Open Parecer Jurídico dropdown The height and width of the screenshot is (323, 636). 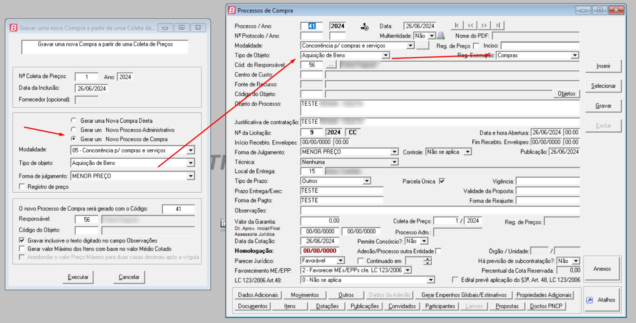tap(340, 261)
